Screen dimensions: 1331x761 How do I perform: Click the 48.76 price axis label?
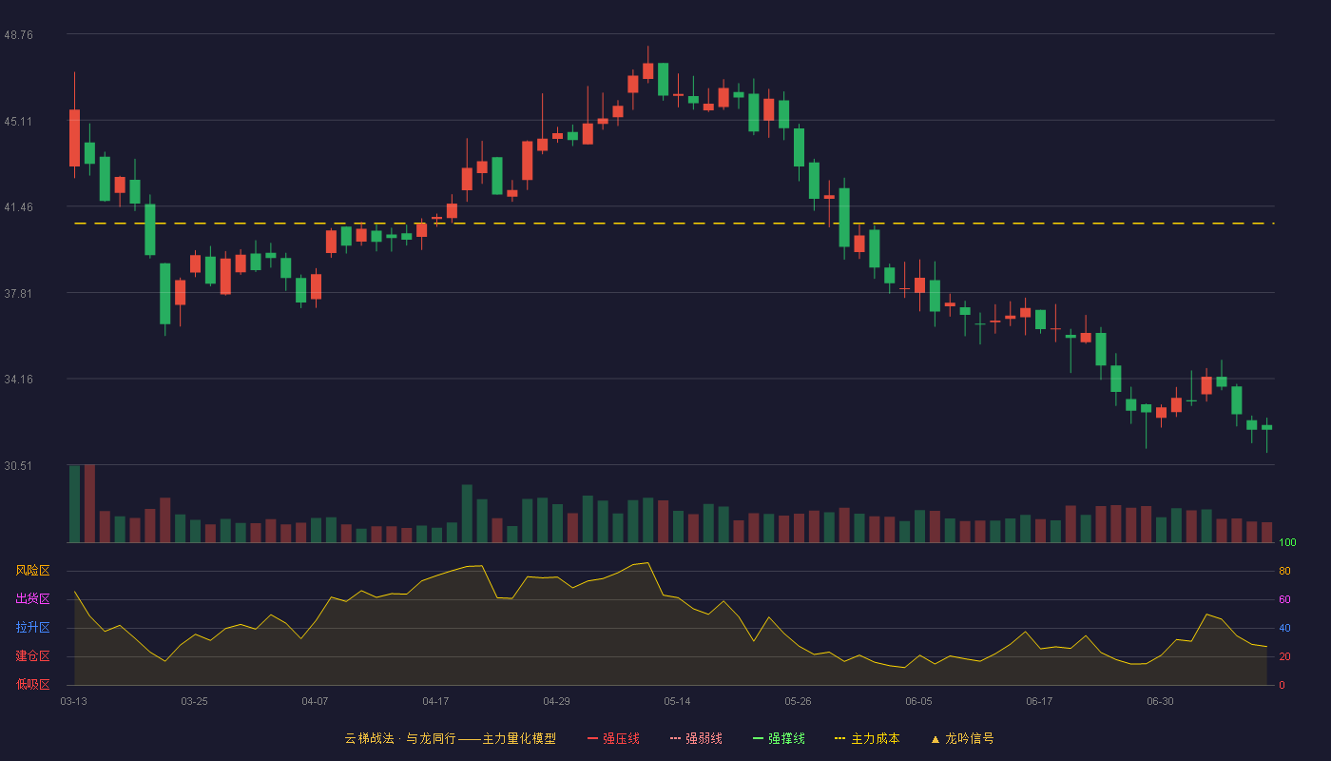click(x=19, y=34)
